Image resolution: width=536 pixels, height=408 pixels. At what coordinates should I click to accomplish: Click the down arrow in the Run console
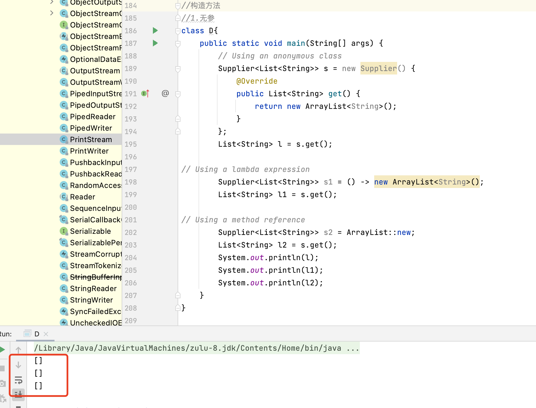(18, 365)
